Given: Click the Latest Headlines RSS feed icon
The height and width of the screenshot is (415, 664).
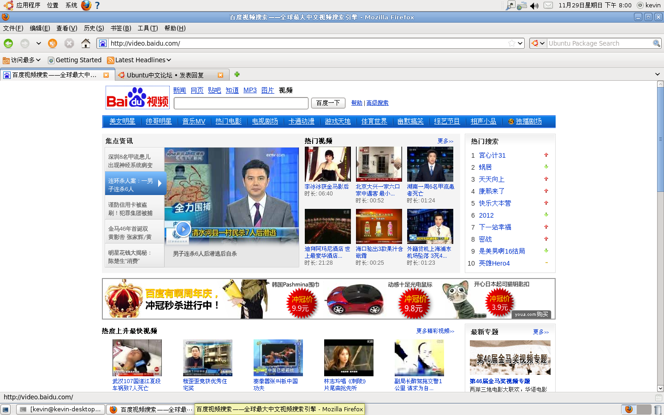Looking at the screenshot, I should coord(111,60).
